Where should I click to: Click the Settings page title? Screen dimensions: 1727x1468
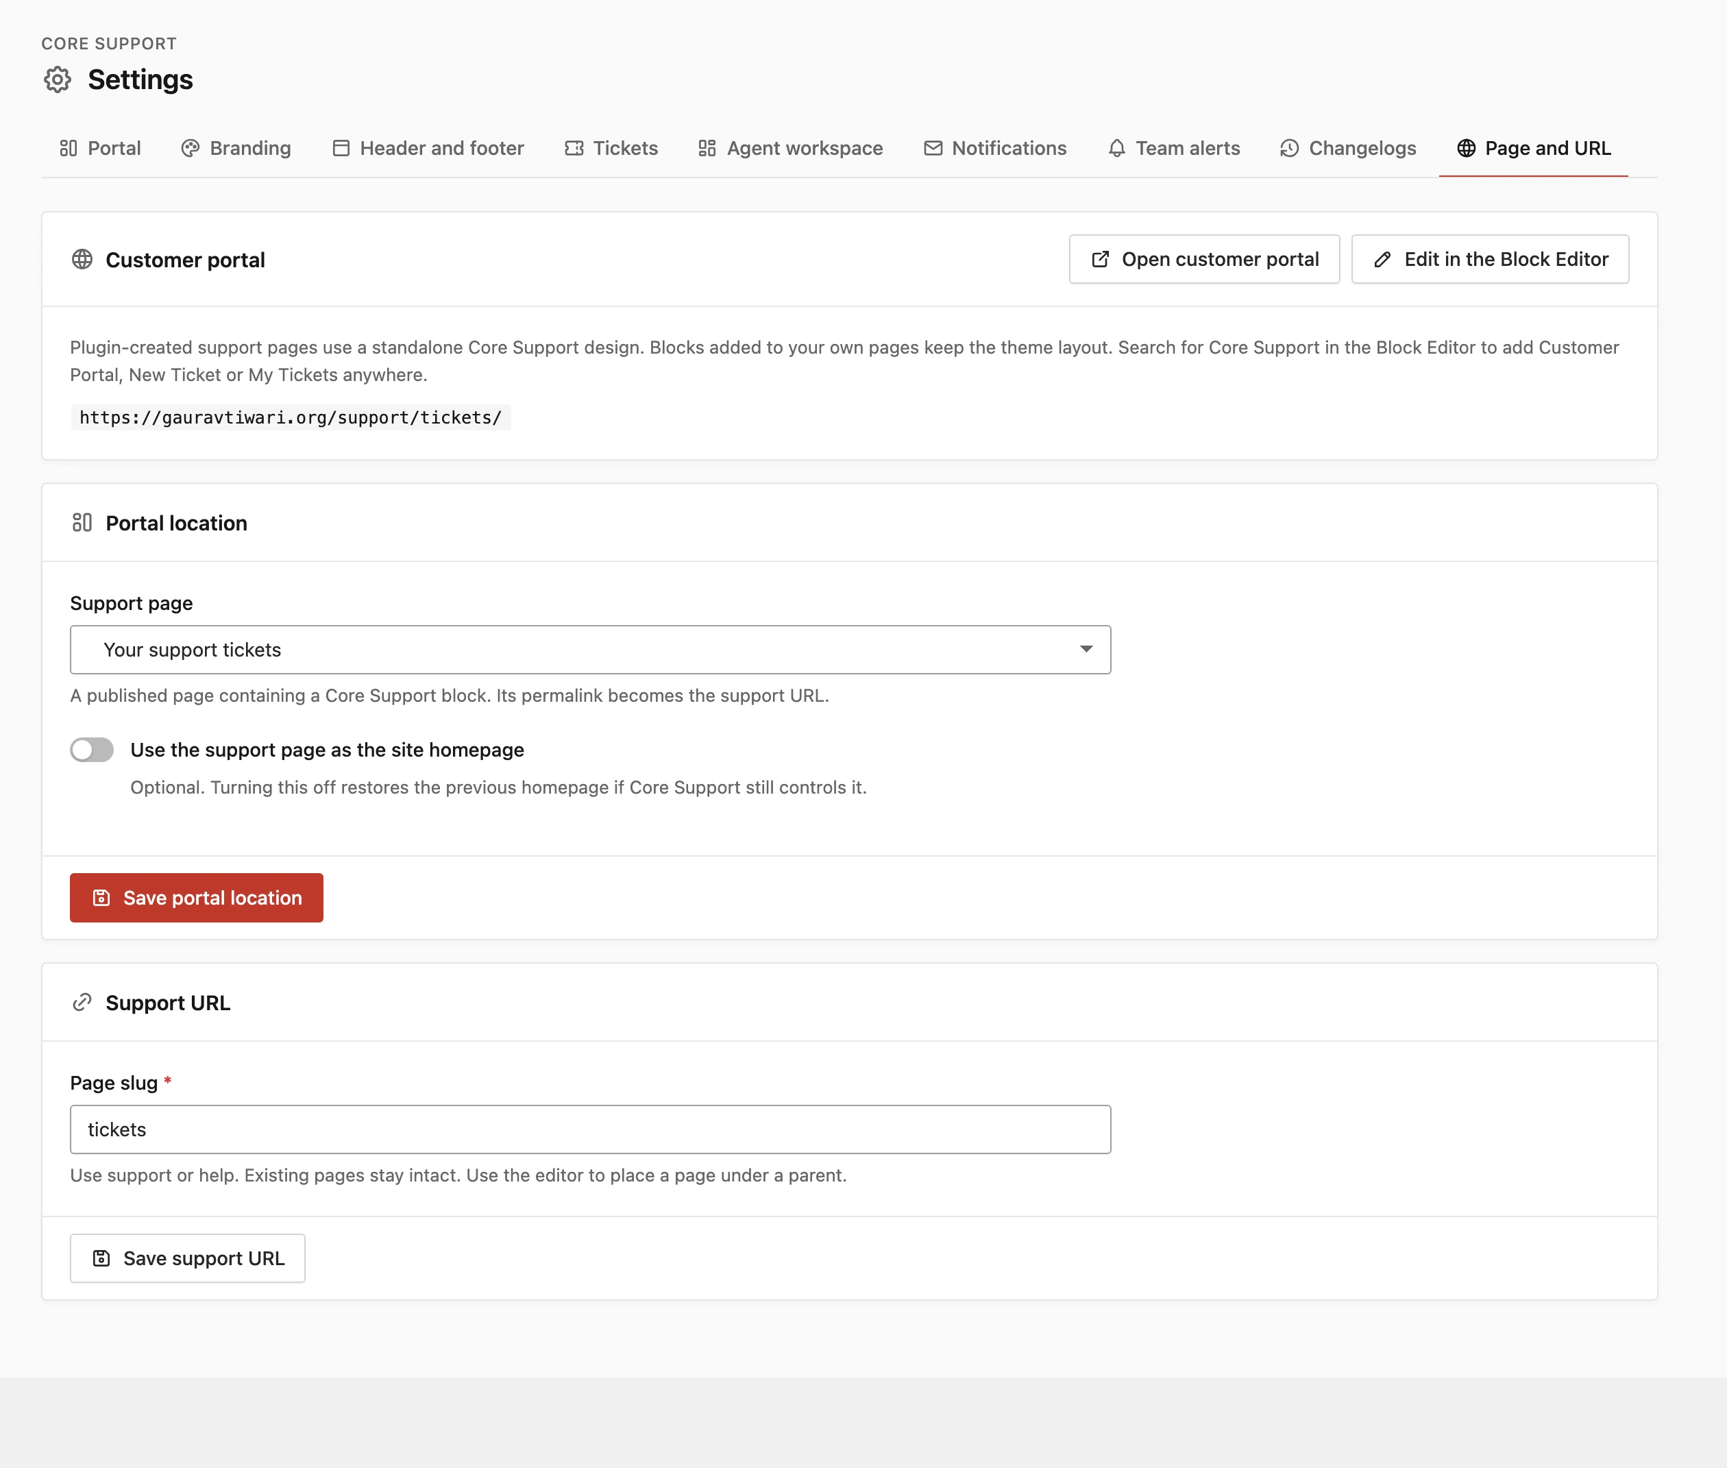coord(140,80)
